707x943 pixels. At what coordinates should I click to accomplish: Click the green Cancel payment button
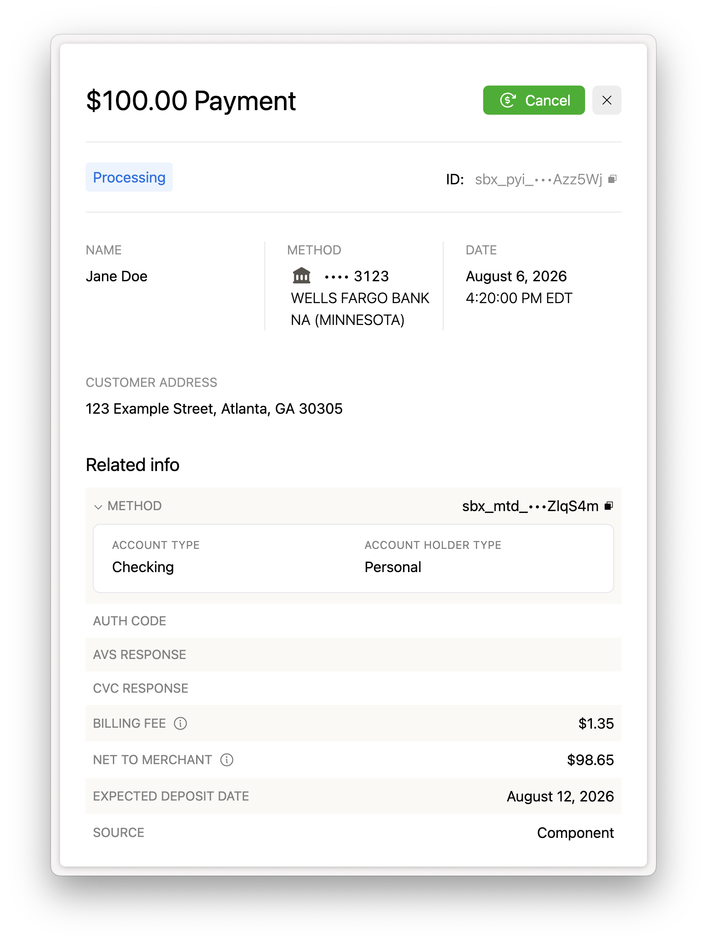pos(534,100)
